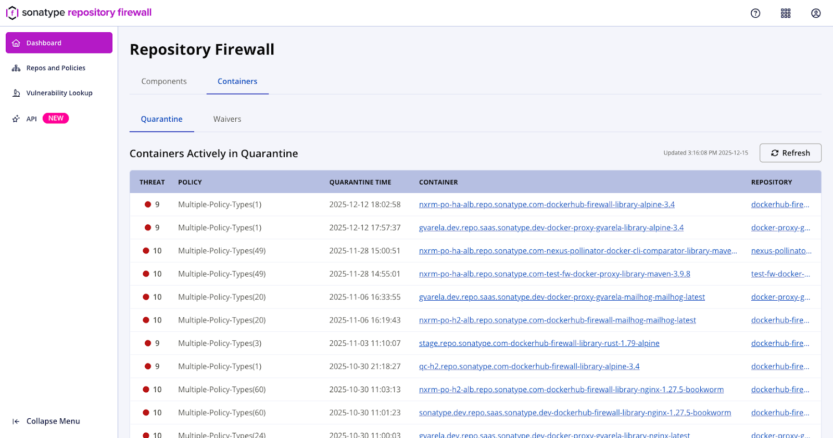Click the Repos and Policies hierarchy icon
This screenshot has height=438, width=833.
[16, 68]
